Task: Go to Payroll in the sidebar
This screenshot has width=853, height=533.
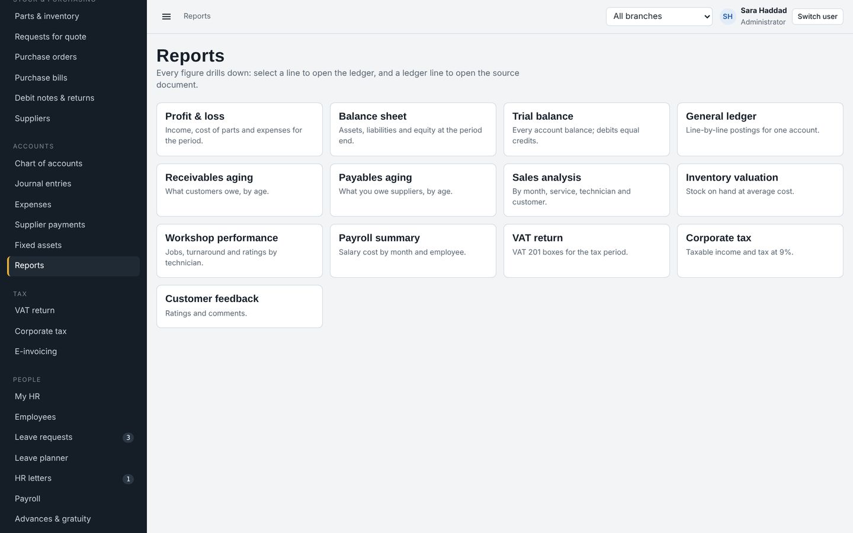Action: tap(73, 499)
